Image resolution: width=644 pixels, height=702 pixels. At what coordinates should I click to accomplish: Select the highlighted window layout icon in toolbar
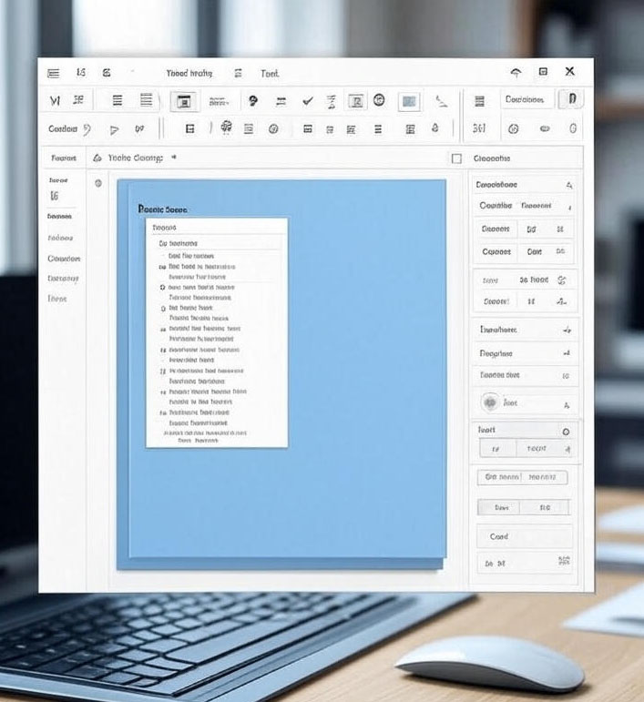184,102
